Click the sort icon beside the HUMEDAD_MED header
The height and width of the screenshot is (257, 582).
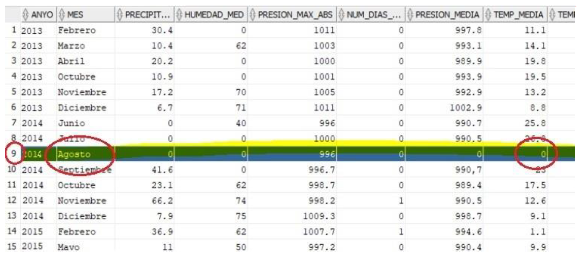click(179, 15)
